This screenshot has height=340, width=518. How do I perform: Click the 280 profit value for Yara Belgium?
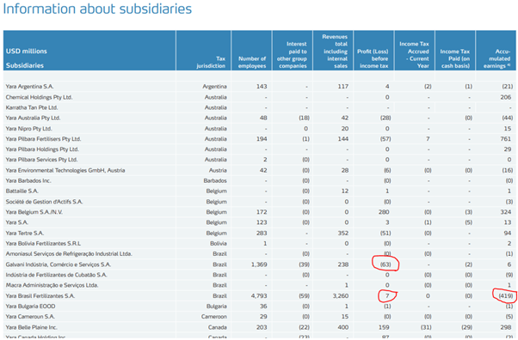pyautogui.click(x=384, y=212)
